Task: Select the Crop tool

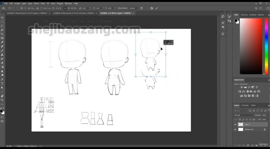Action: click(2, 34)
